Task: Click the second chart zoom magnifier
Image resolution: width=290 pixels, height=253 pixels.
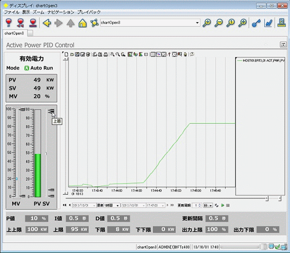Action: pos(118,54)
